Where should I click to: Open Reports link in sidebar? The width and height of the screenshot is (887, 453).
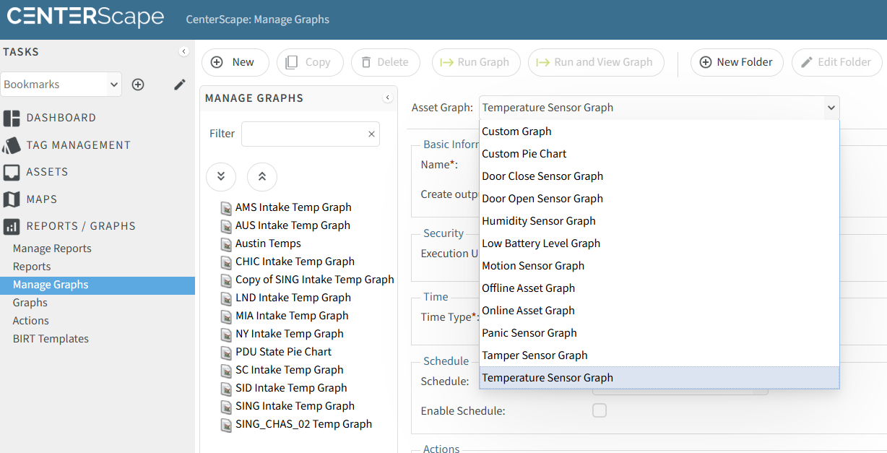32,267
